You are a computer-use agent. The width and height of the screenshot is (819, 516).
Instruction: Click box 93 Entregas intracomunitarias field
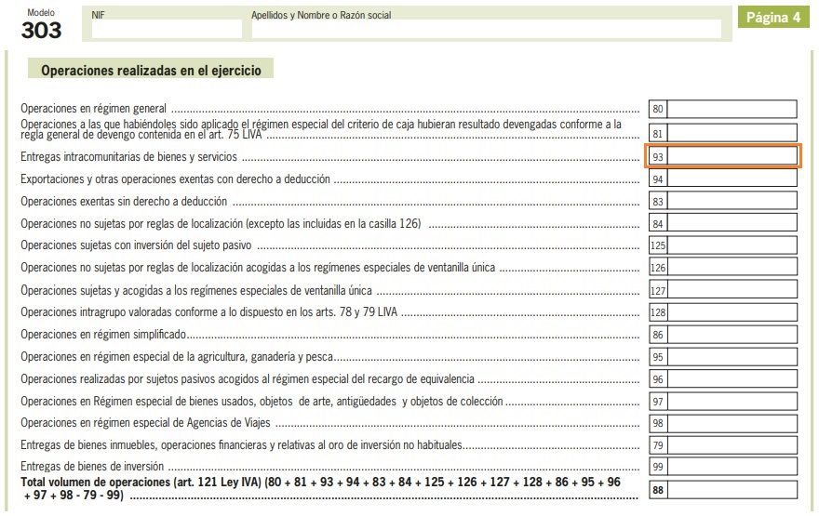732,156
